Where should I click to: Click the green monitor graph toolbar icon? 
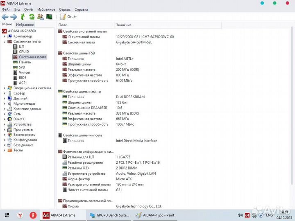coord(49,17)
